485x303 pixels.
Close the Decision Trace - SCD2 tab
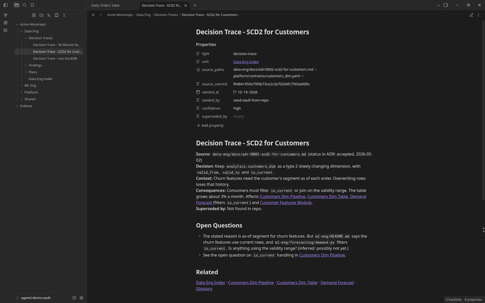coord(185,5)
